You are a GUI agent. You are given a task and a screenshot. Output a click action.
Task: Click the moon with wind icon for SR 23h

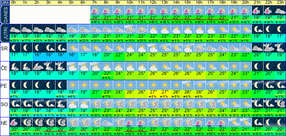tap(280, 48)
